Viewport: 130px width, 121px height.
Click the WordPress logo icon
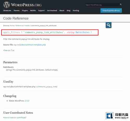point(6,5)
